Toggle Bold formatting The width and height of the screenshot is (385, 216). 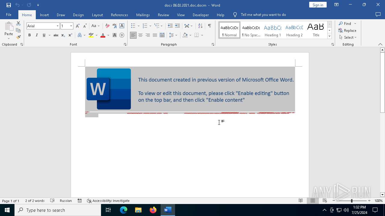click(x=29, y=35)
